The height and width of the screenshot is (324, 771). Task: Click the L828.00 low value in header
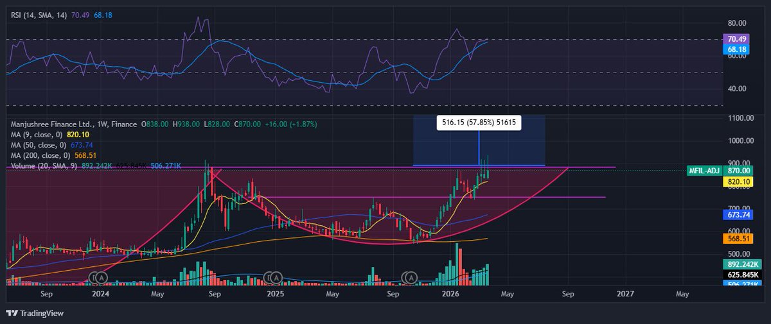218,123
